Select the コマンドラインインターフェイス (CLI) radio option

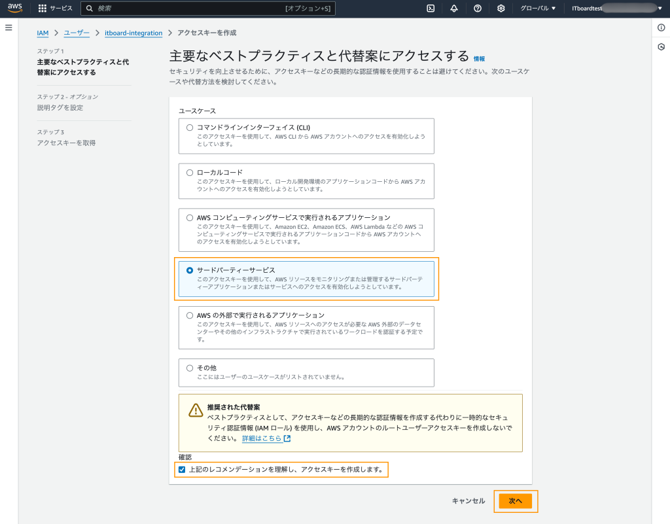190,128
